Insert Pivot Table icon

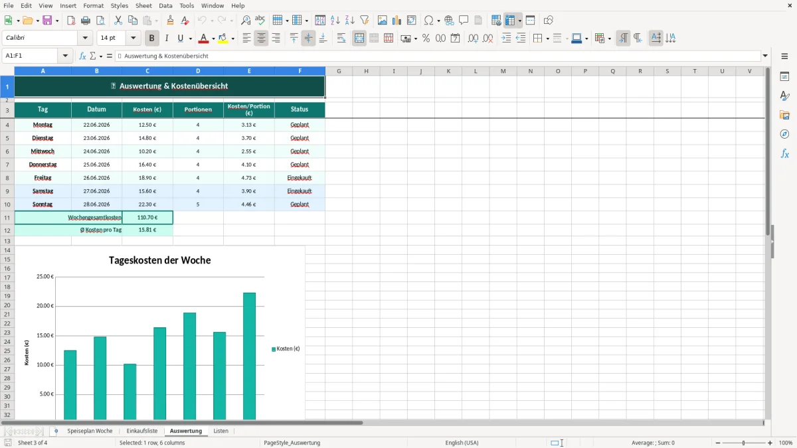point(412,21)
